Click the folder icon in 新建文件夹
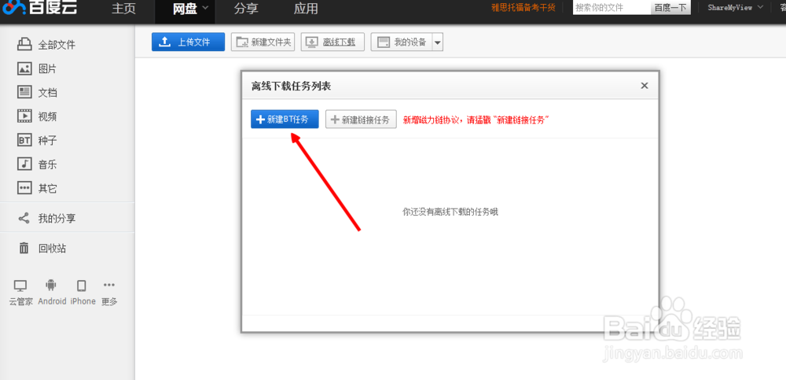The height and width of the screenshot is (380, 786). 242,42
